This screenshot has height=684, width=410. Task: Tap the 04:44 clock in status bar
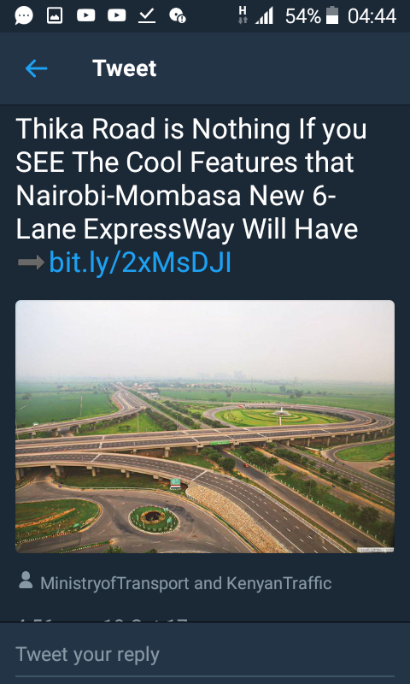click(x=372, y=16)
